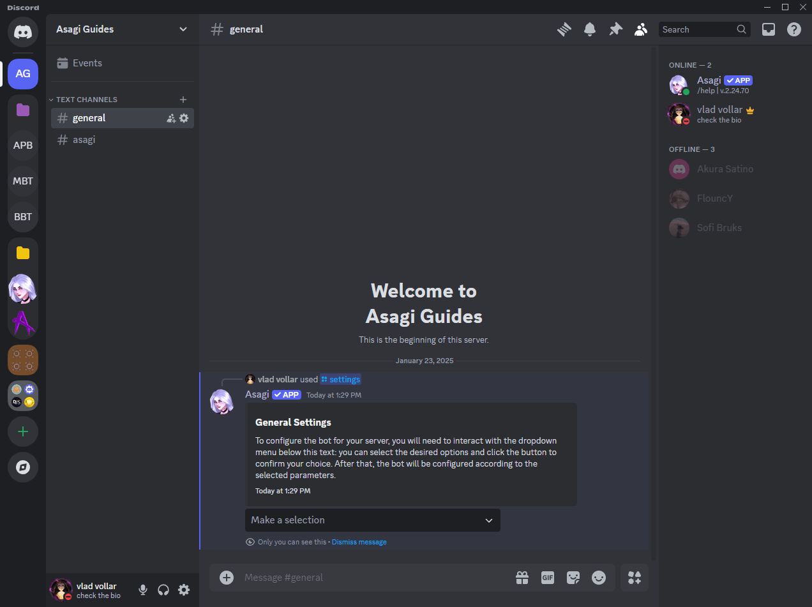
Task: Open the grey folder with four mini icons
Action: [23, 396]
